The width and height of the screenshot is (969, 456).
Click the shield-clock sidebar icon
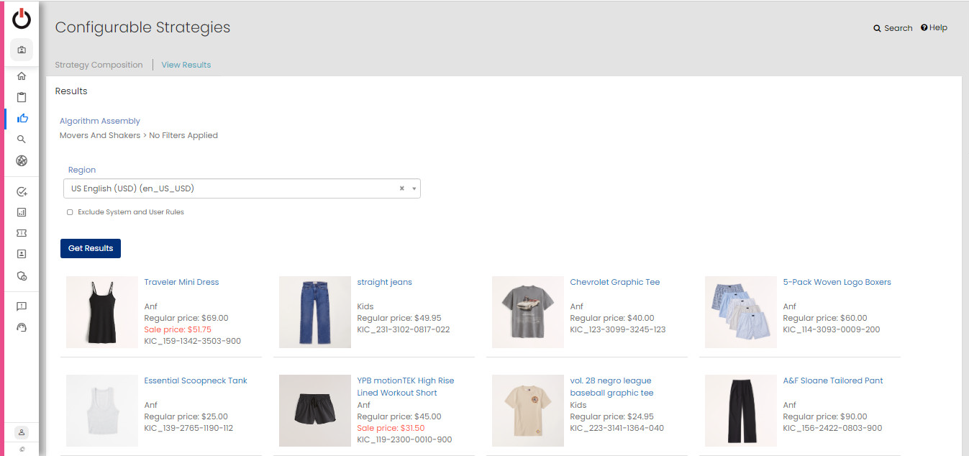[22, 275]
